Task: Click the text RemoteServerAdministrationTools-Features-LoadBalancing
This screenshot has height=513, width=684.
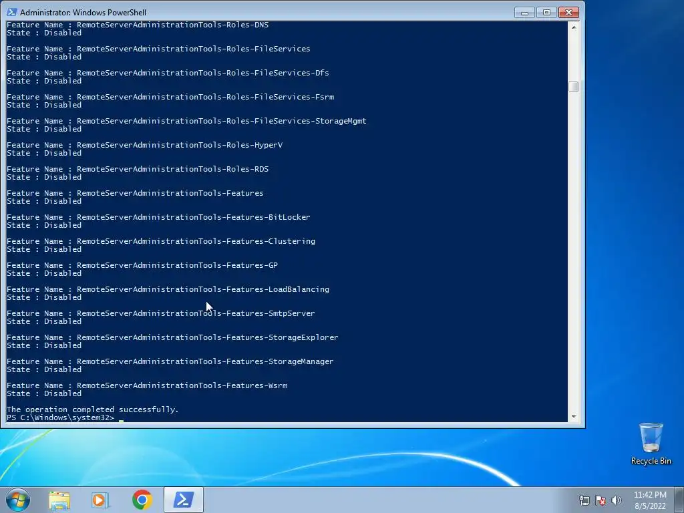Action: click(x=203, y=289)
